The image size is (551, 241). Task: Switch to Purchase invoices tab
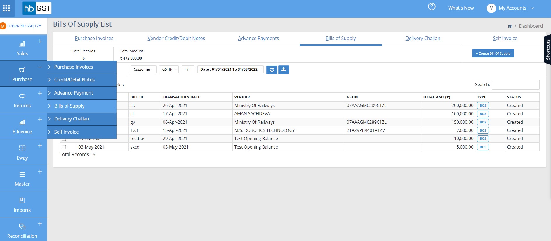click(94, 38)
